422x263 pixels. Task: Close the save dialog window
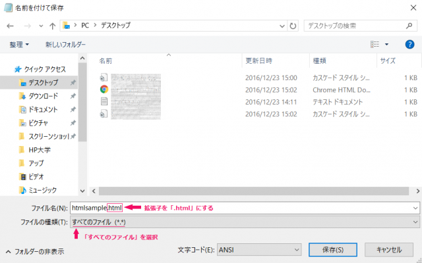tap(413, 7)
